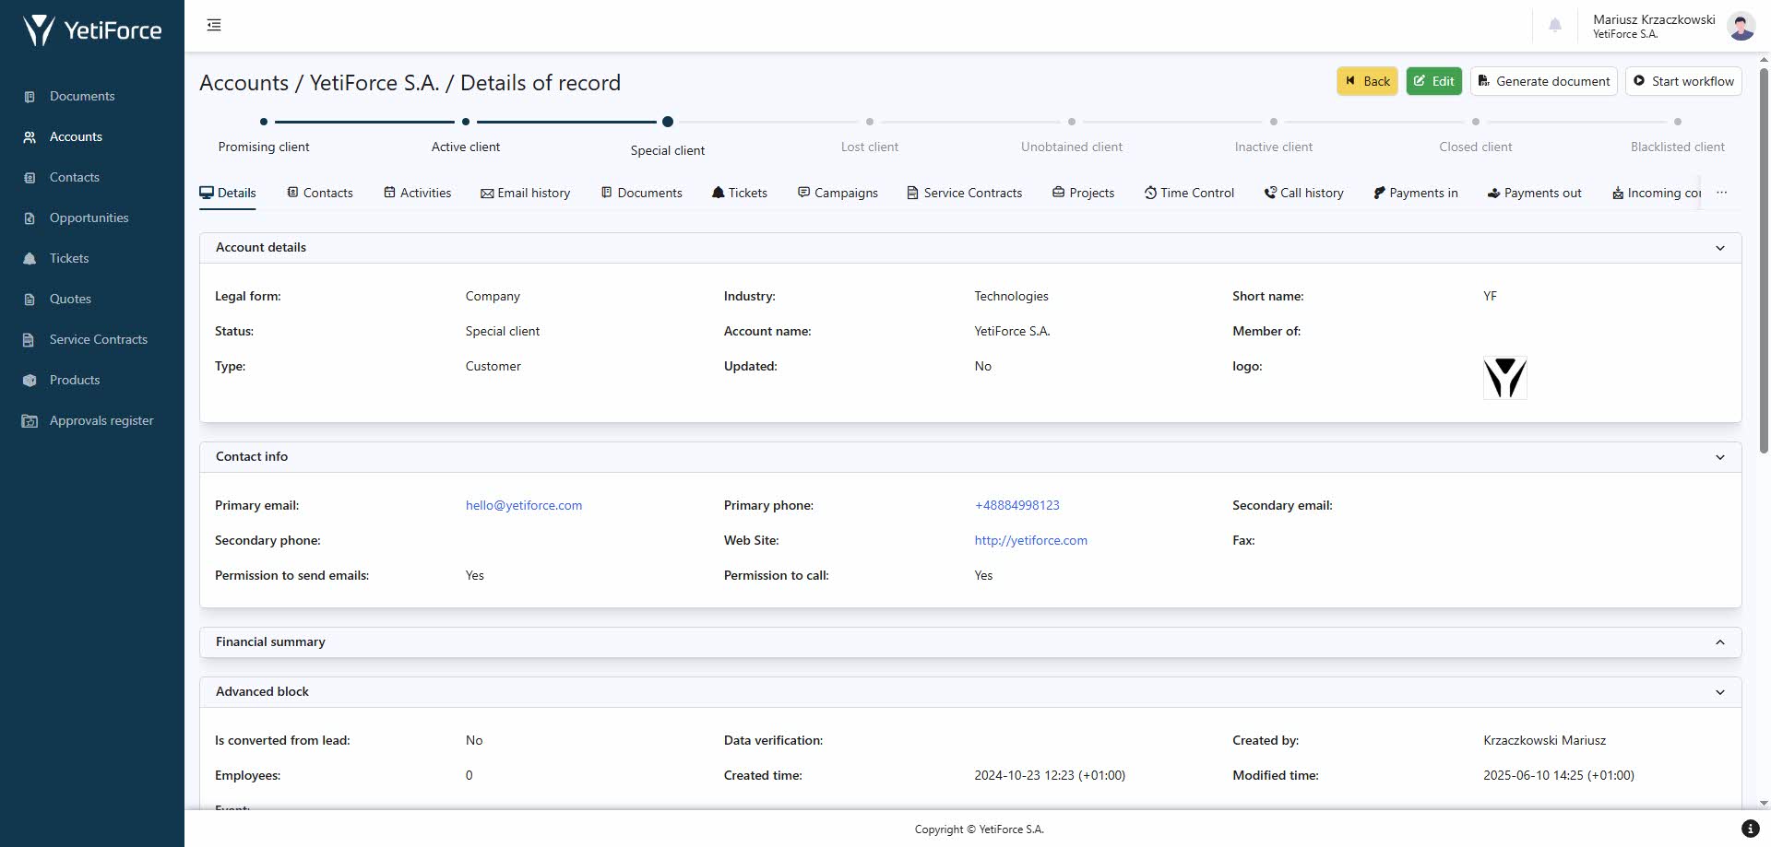
Task: Click Mariusz Krzaczkowski user name
Action: [x=1654, y=19]
